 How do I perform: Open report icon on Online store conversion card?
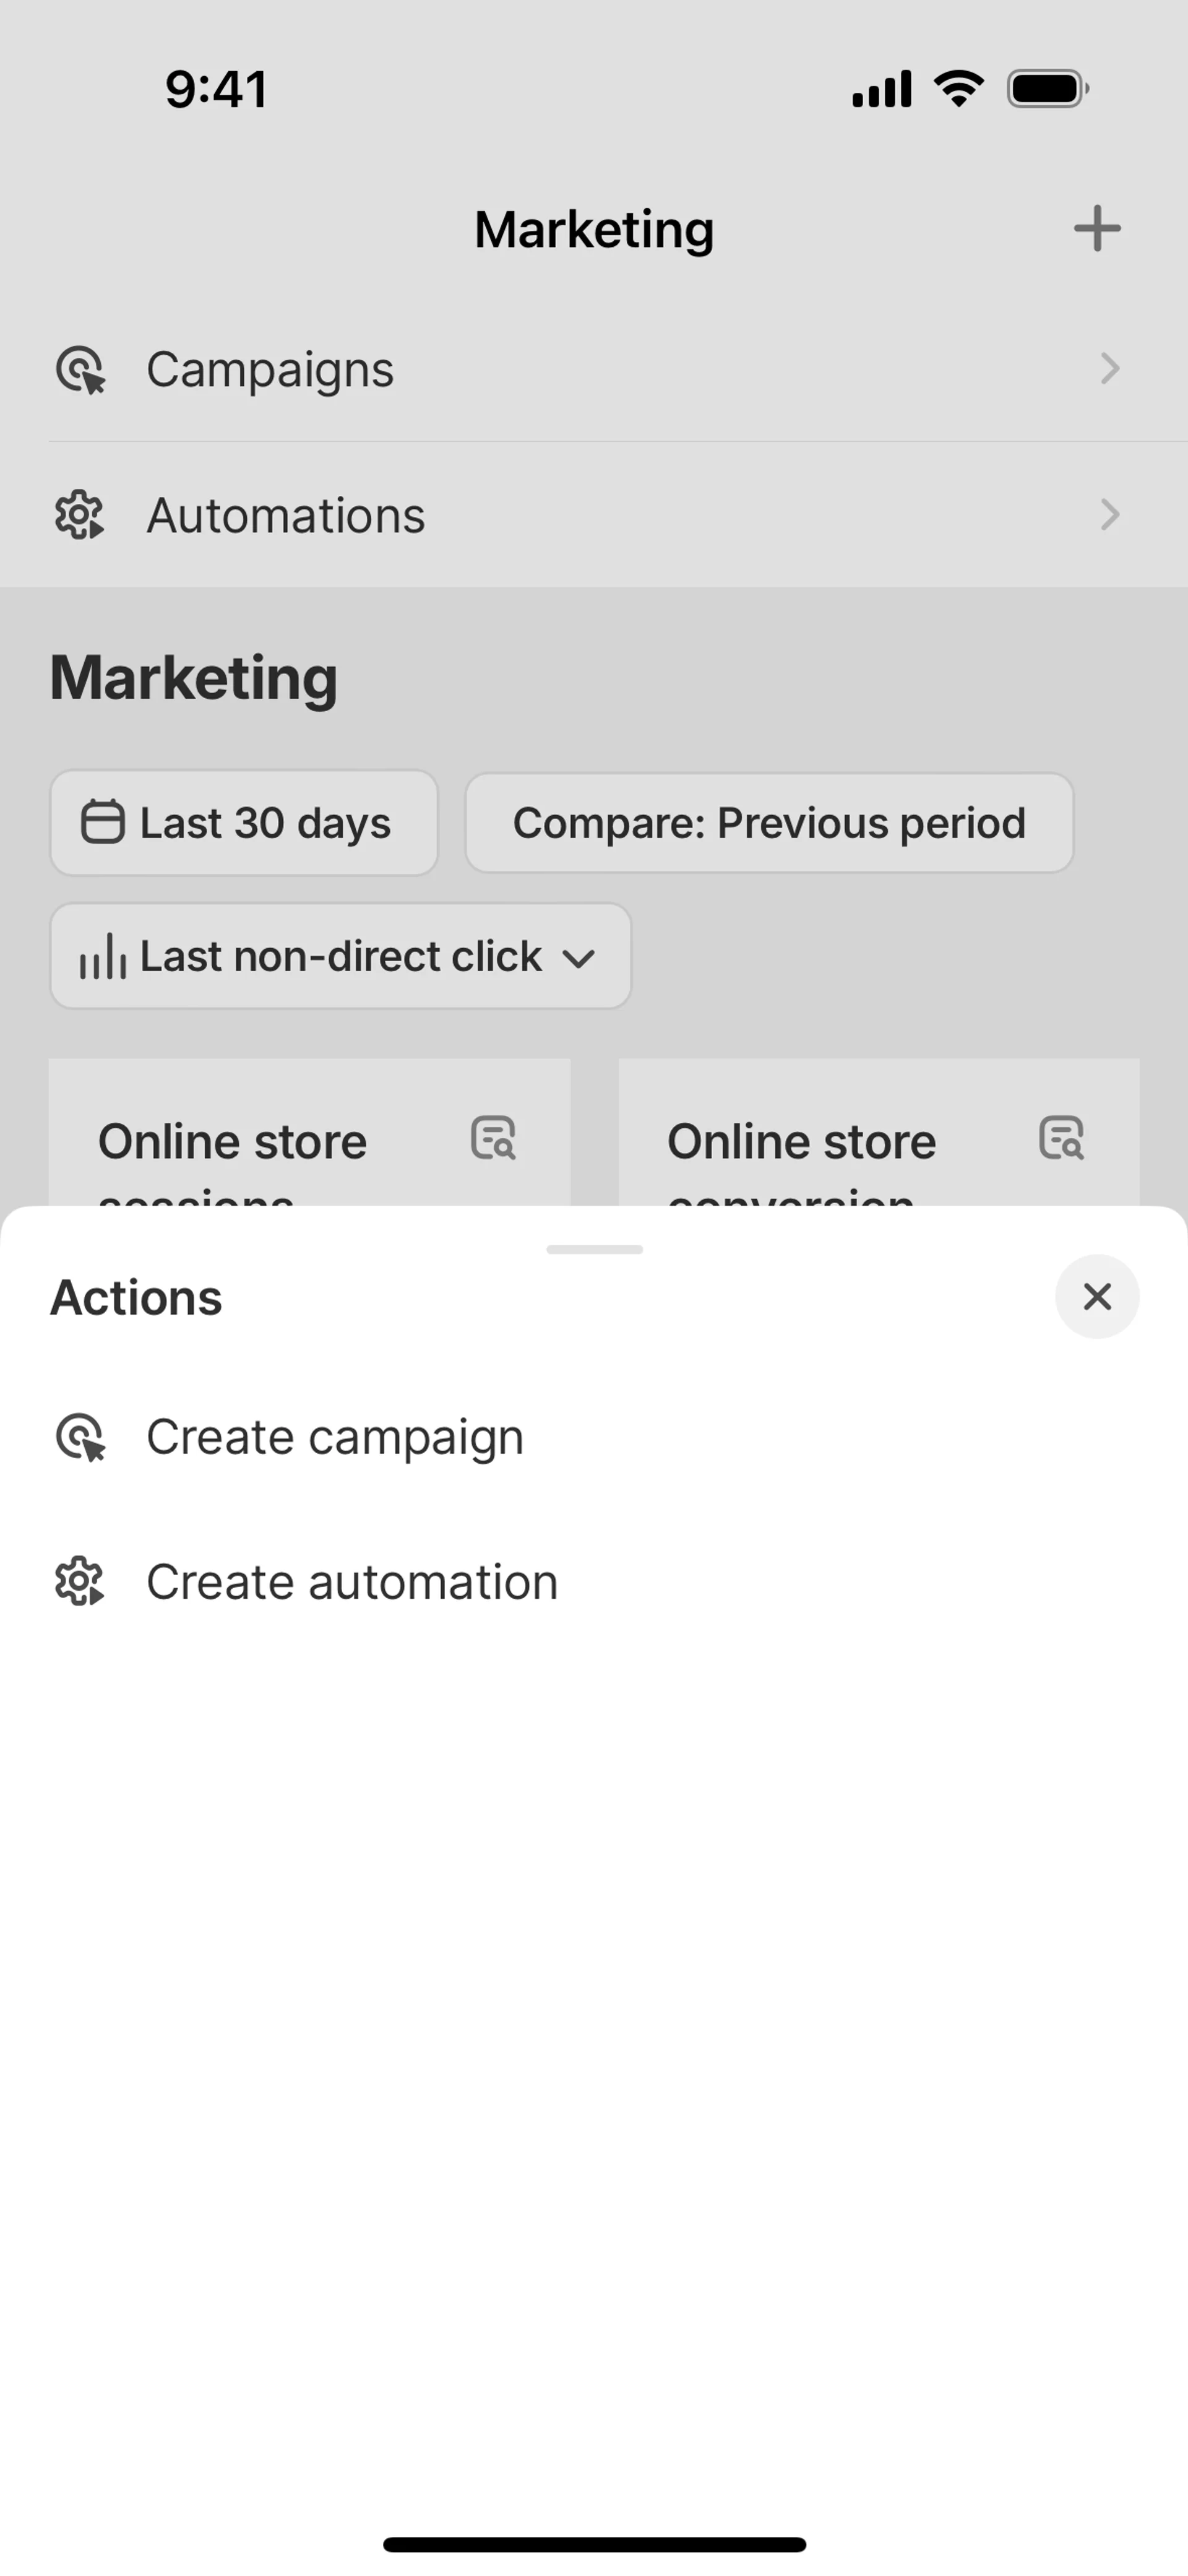[1061, 1138]
